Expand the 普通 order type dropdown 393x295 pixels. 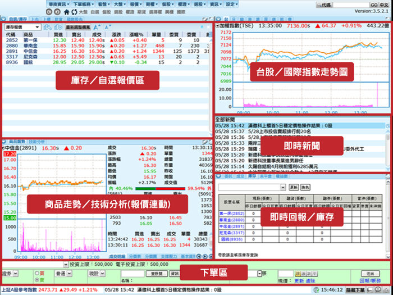tap(63, 274)
